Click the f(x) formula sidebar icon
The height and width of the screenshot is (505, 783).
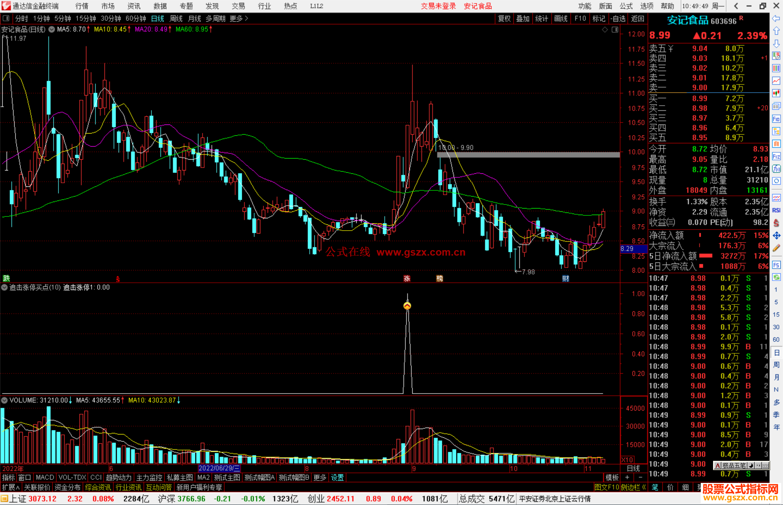click(776, 169)
